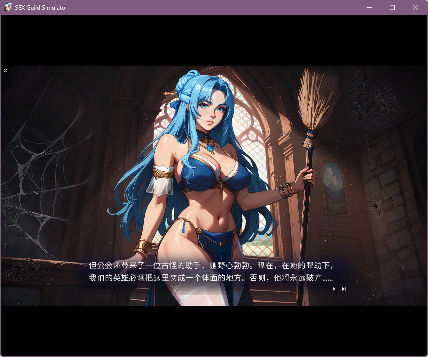The image size is (428, 357).
Task: Click the skip-forward dialogue icon
Action: (344, 289)
